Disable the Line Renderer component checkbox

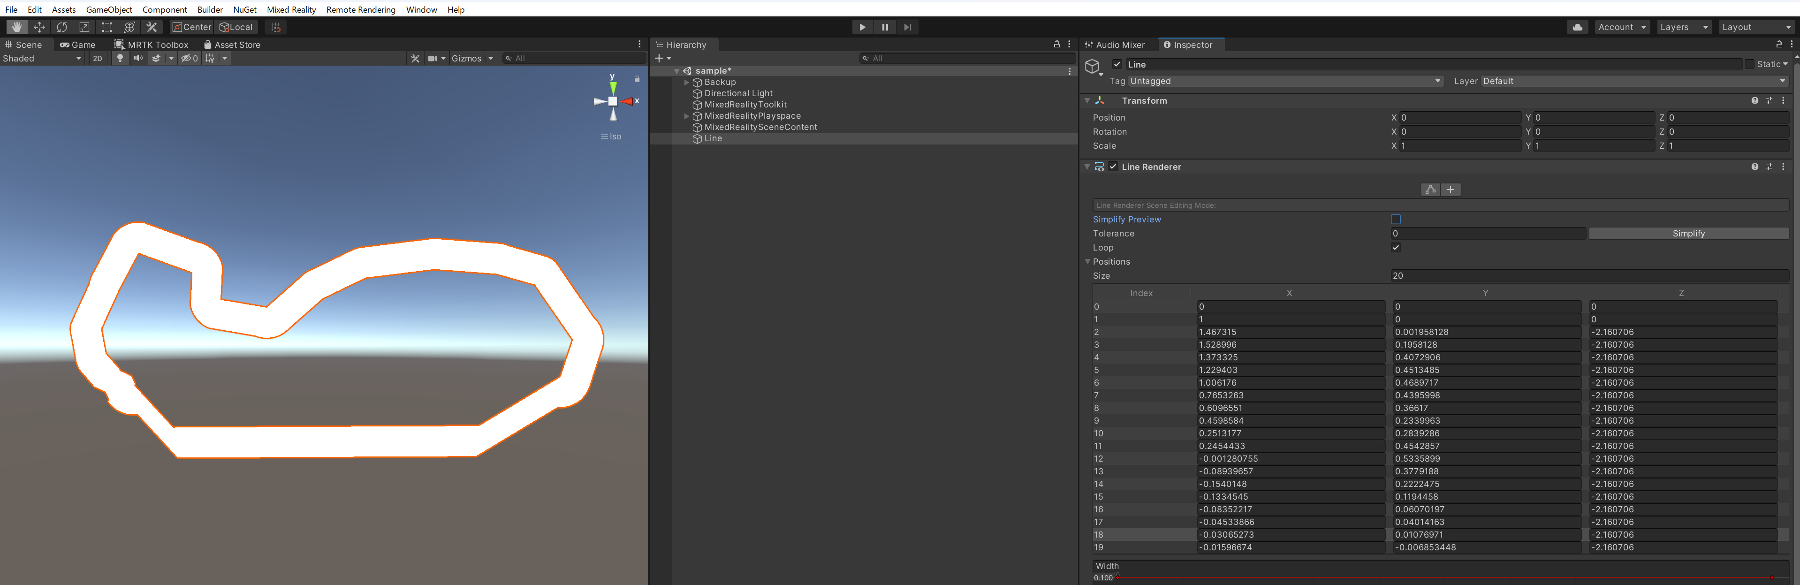click(x=1113, y=167)
